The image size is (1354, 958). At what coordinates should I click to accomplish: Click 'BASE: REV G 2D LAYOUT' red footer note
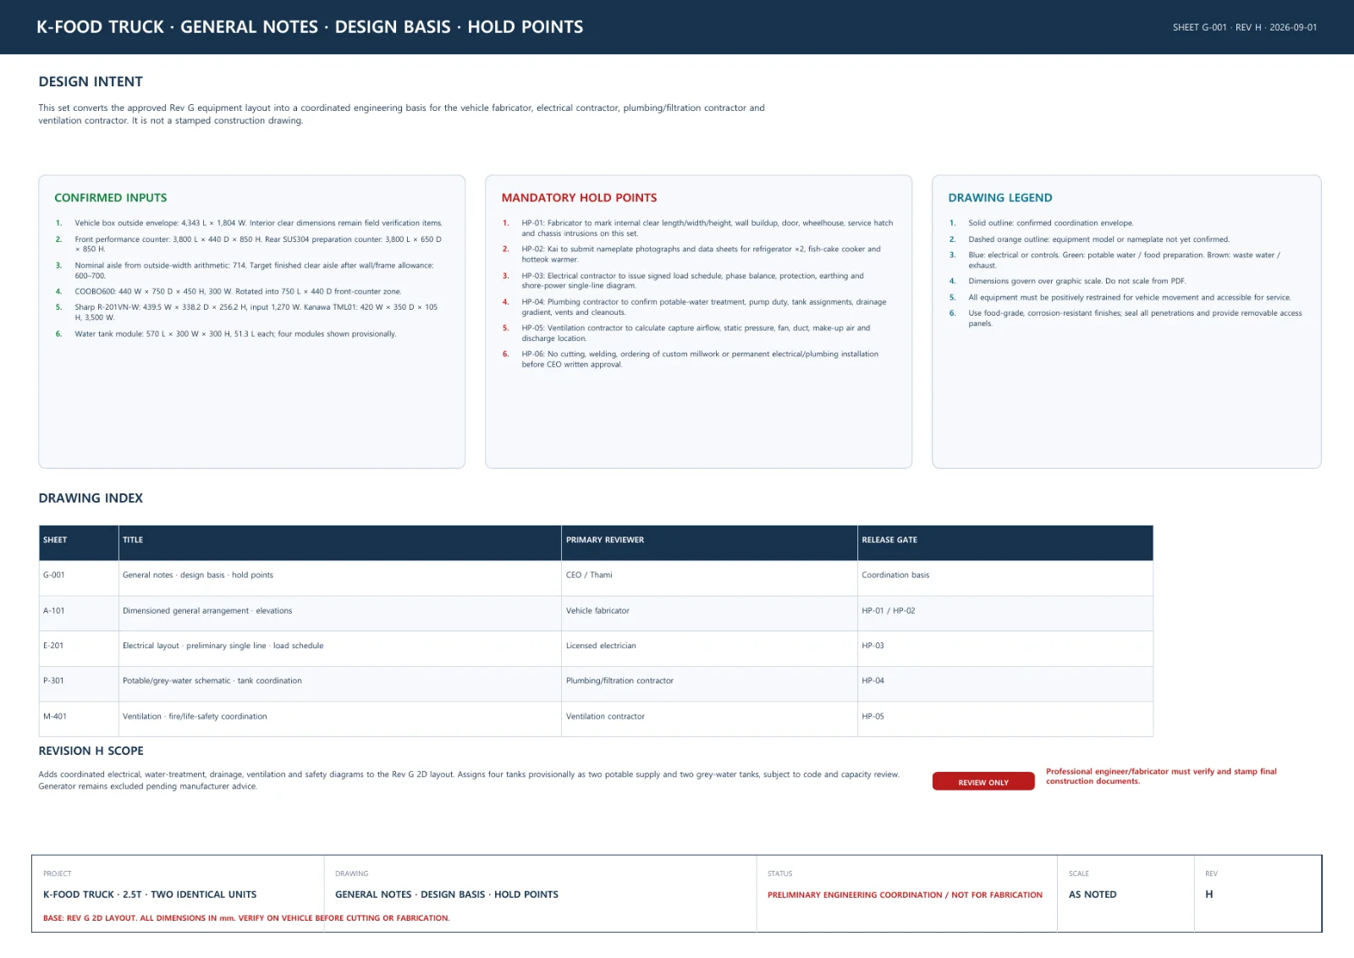(x=246, y=918)
